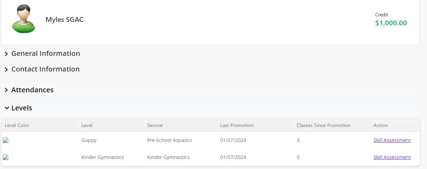This screenshot has height=169, width=427.
Task: Click the Classes Since Promotion column header
Action: click(323, 125)
